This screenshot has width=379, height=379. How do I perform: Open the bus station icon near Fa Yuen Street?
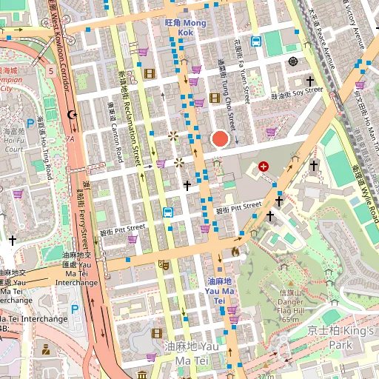tap(256, 41)
